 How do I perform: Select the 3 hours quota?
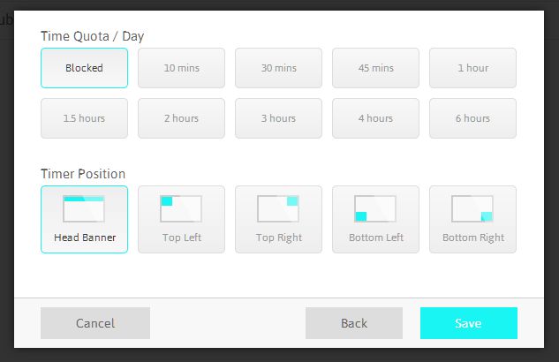pyautogui.click(x=278, y=118)
